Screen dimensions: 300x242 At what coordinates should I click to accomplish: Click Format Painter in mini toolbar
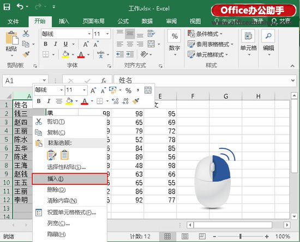pos(136,101)
